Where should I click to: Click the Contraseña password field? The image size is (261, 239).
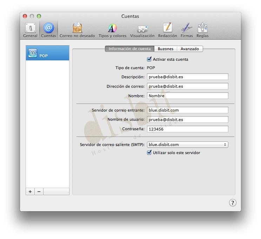[x=188, y=129]
